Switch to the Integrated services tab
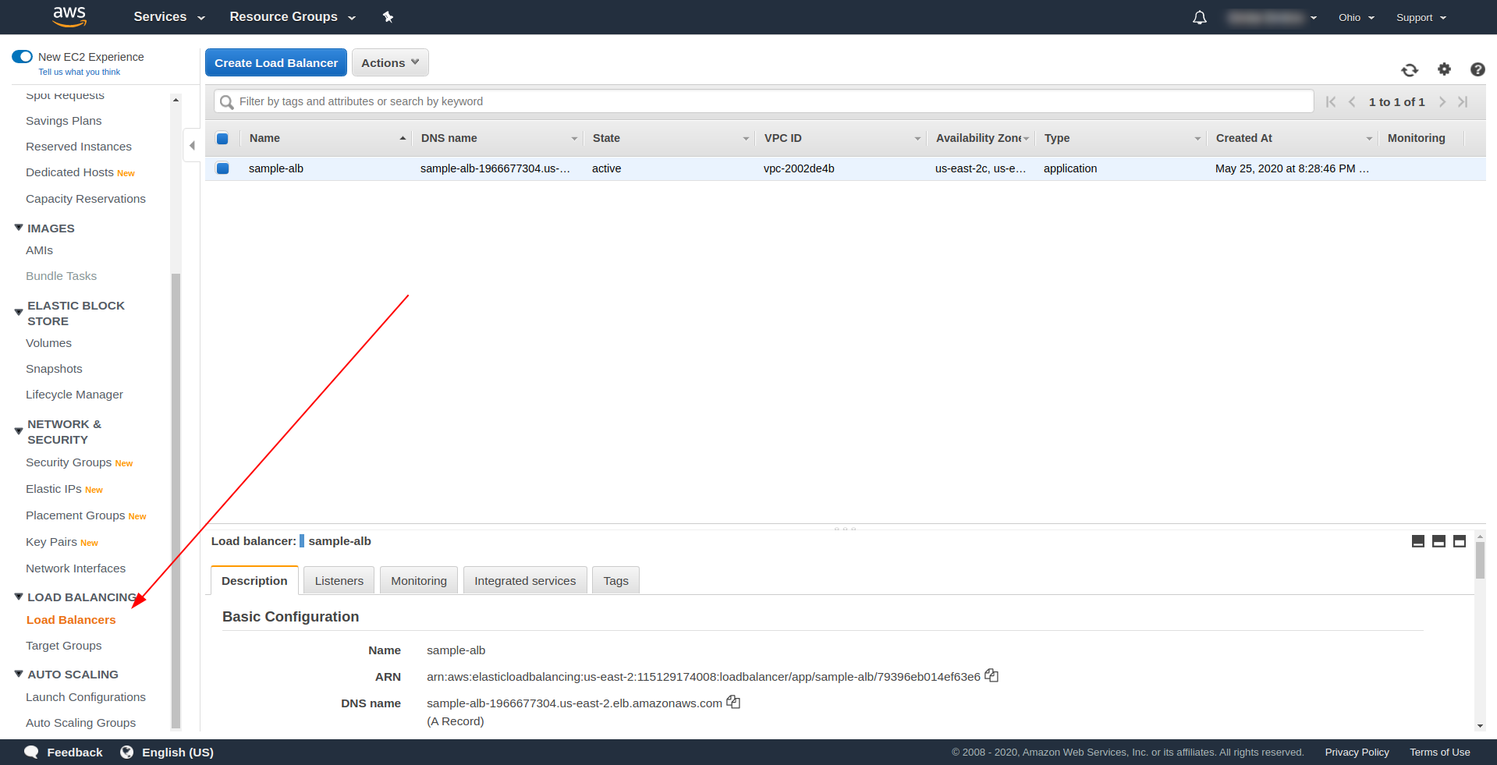The height and width of the screenshot is (765, 1497). (525, 580)
